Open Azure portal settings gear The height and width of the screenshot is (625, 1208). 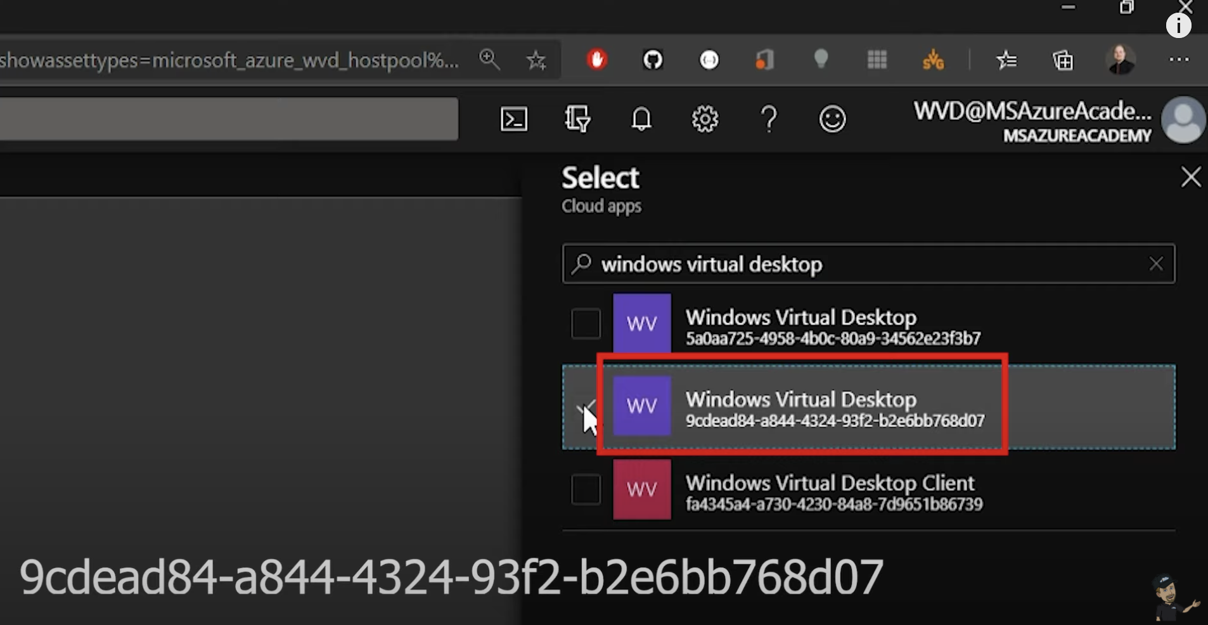coord(705,119)
